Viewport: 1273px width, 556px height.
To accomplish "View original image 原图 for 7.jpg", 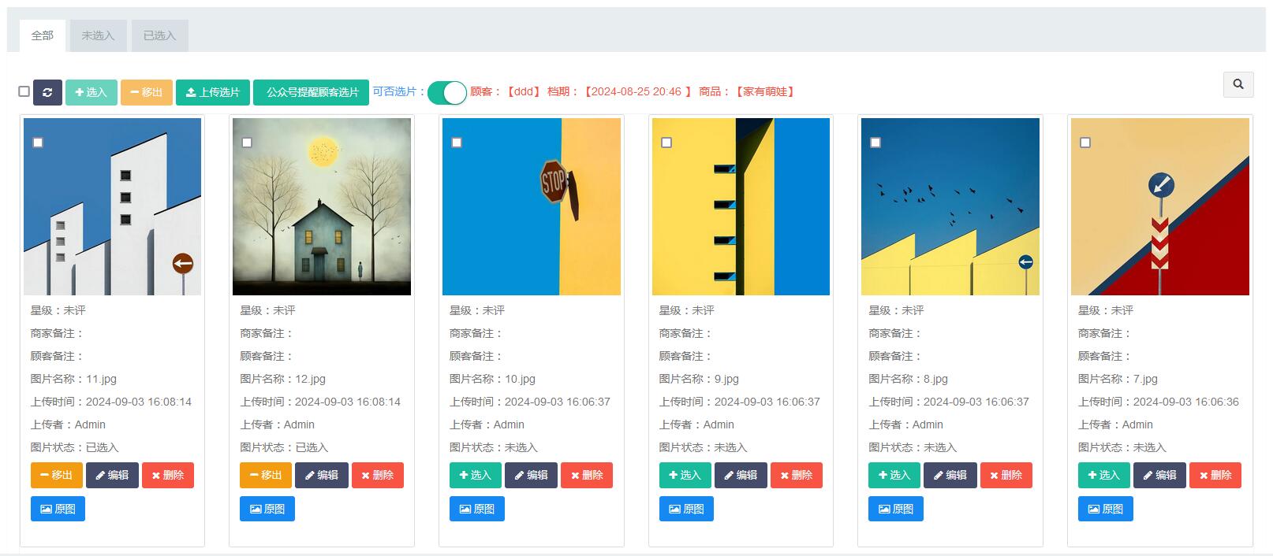I will pyautogui.click(x=1105, y=509).
